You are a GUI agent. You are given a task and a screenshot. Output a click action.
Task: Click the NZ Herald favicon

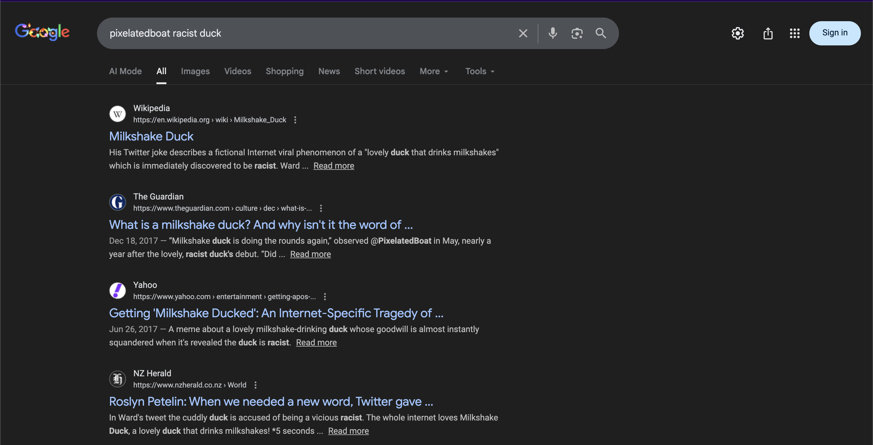point(117,379)
